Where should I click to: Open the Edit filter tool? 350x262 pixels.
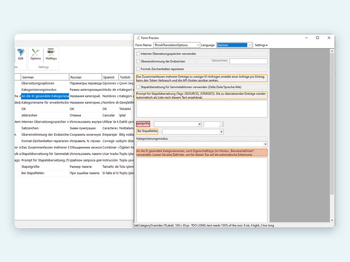21,55
